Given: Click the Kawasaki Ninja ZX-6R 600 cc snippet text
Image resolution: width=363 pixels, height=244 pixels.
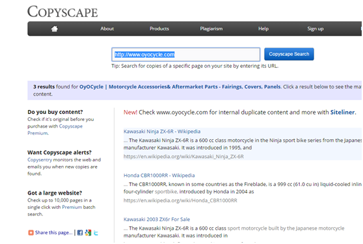Looking at the screenshot, I should pyautogui.click(x=242, y=144).
